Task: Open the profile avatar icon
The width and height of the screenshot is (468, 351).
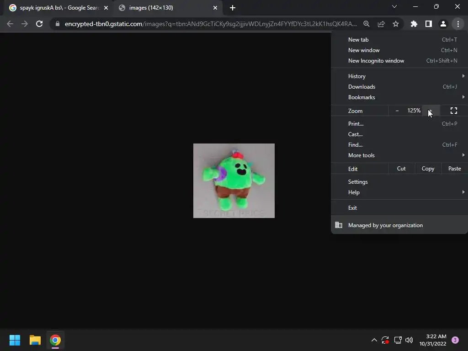Action: (443, 24)
